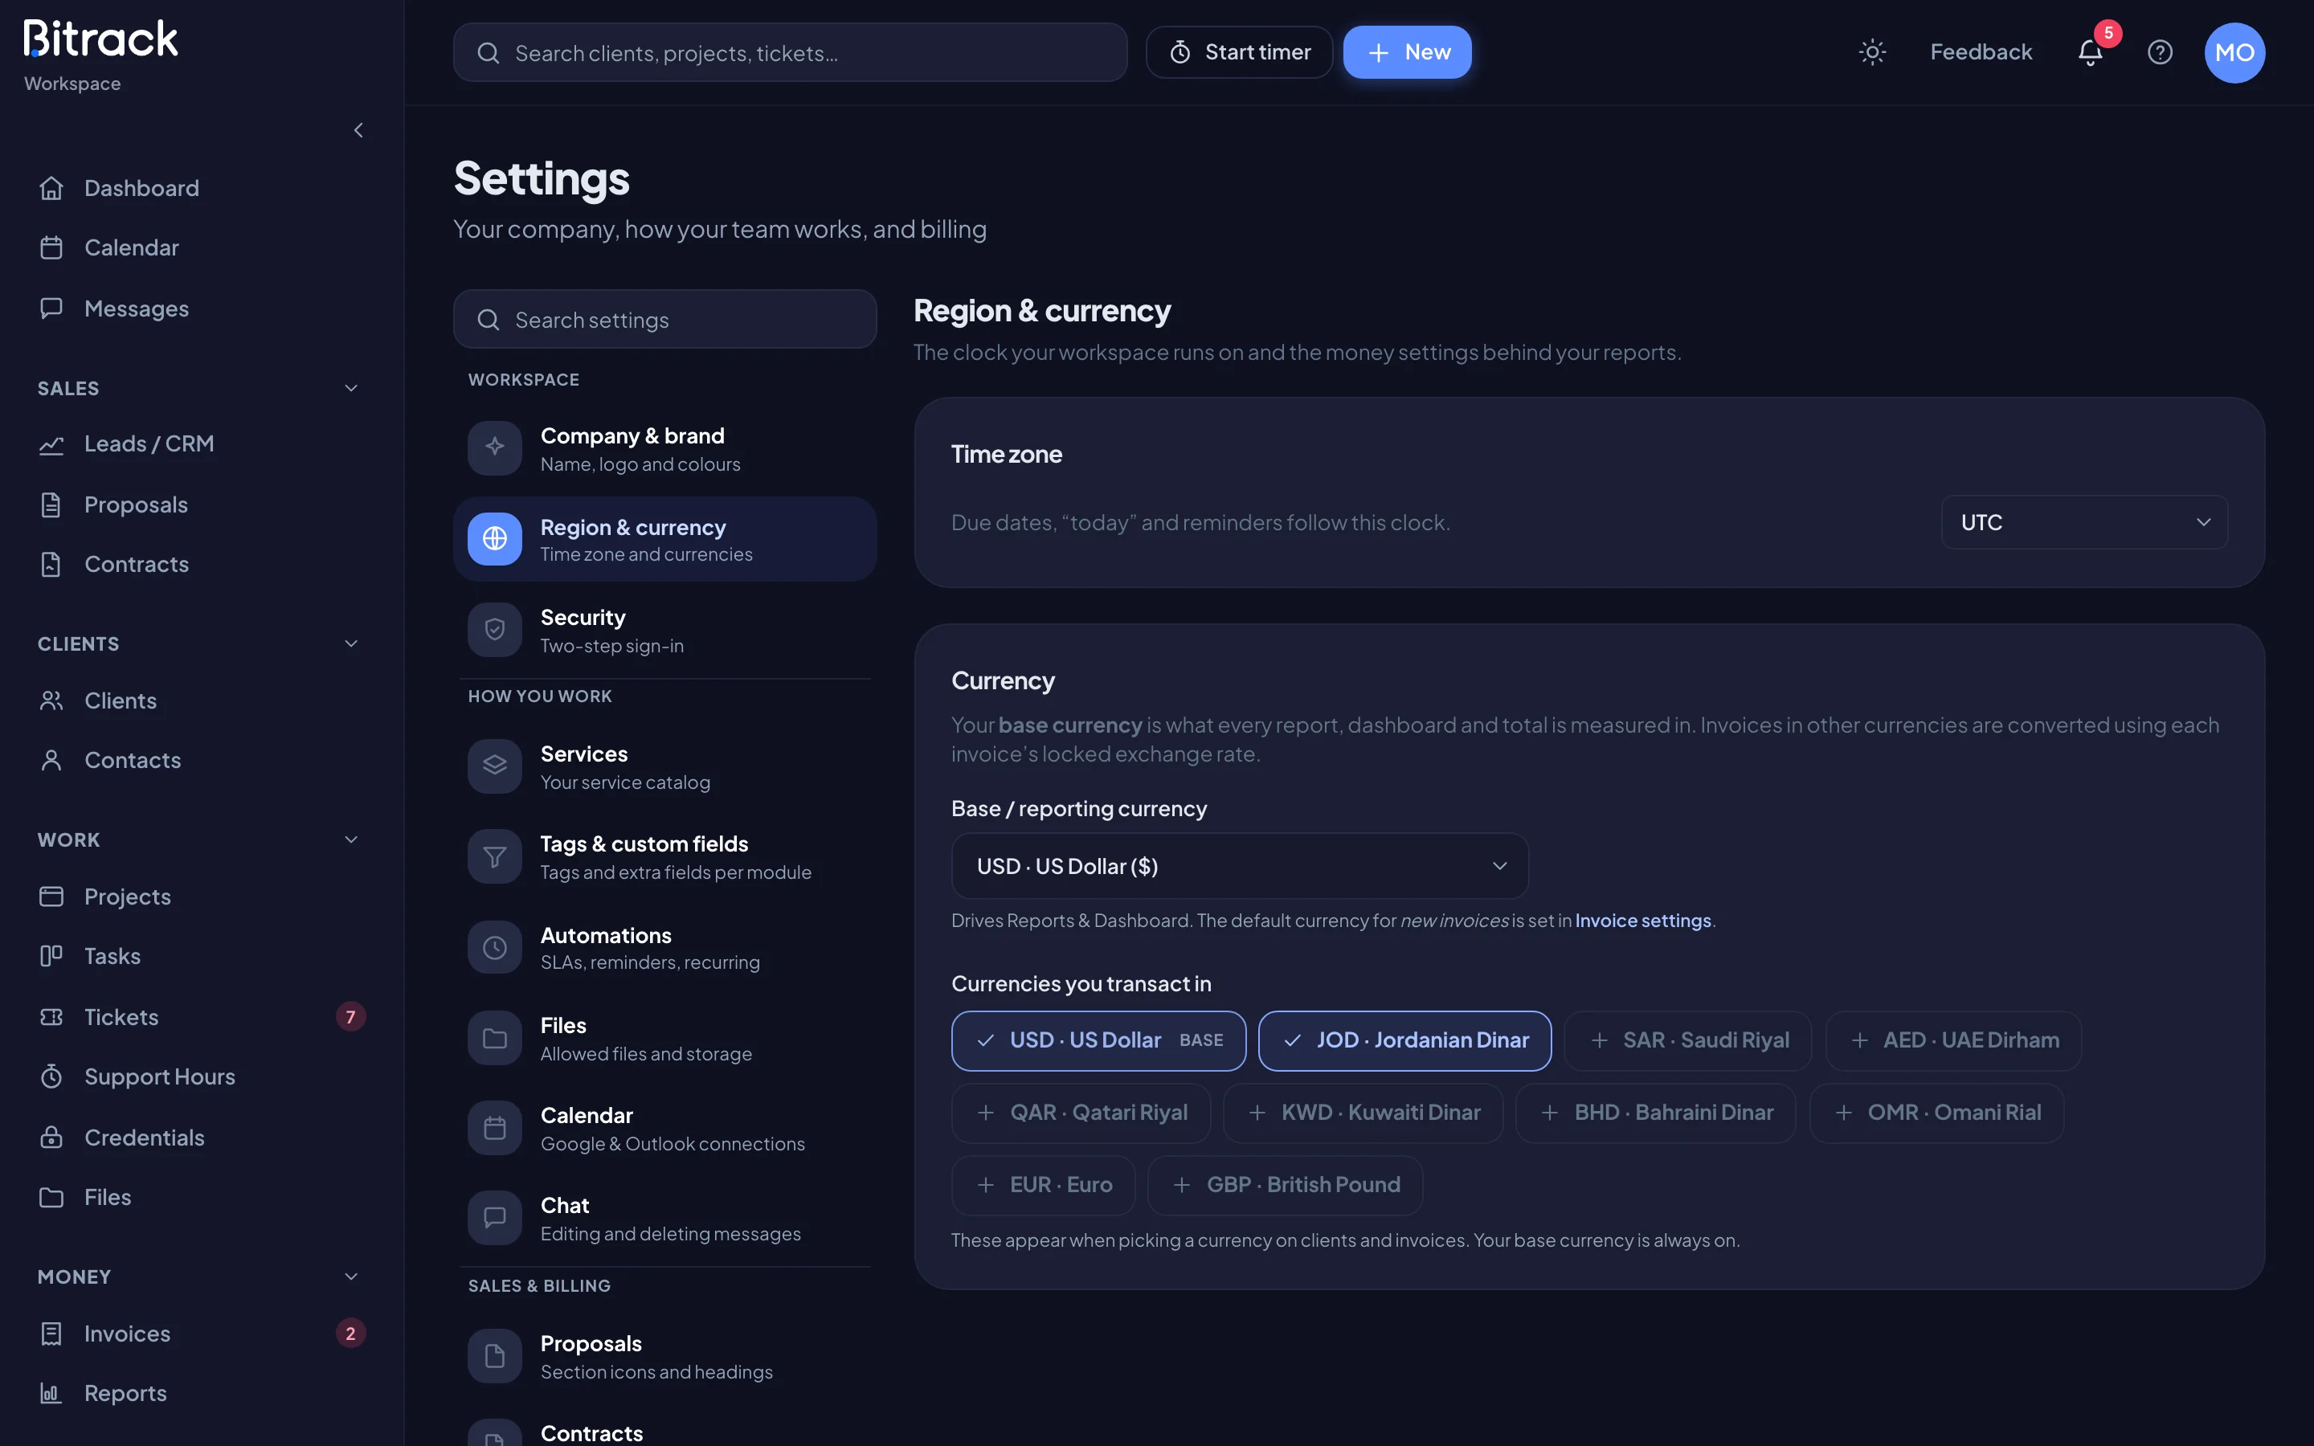Open Calendar settings: Google & Outlook connections

[x=664, y=1129]
